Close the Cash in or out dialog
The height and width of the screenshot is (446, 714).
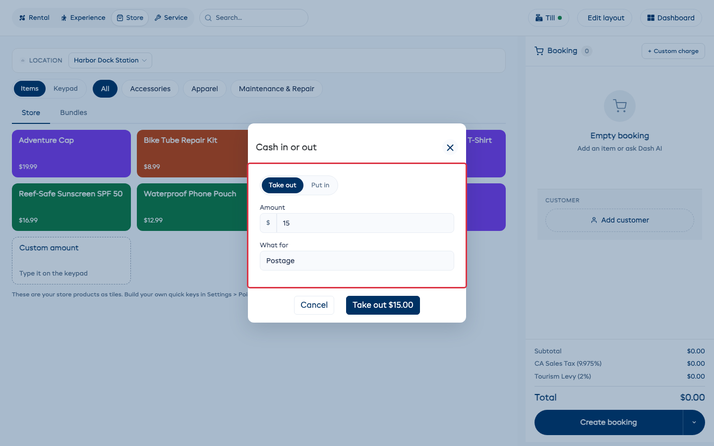[x=450, y=148]
